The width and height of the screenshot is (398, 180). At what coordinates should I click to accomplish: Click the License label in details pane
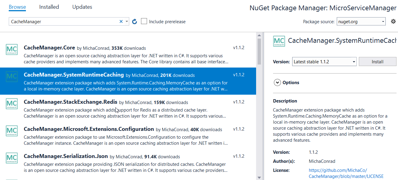[x=281, y=170]
